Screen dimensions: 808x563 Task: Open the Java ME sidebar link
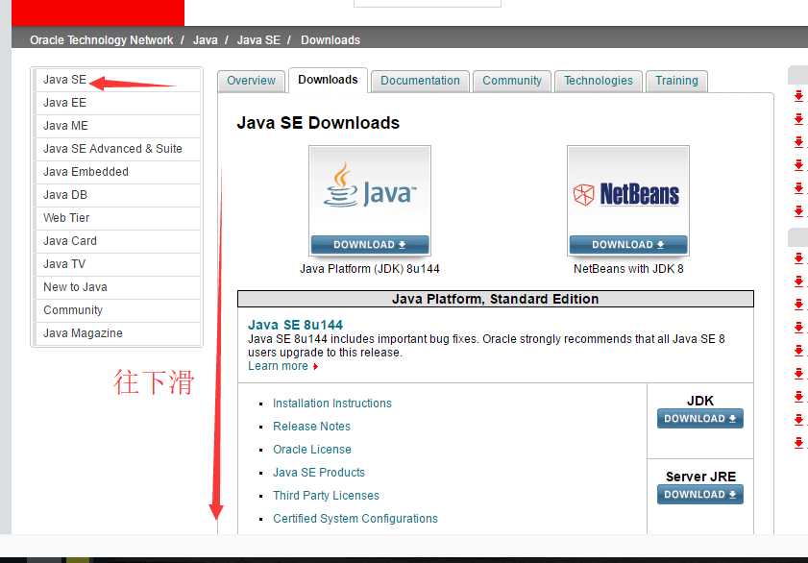coord(65,126)
